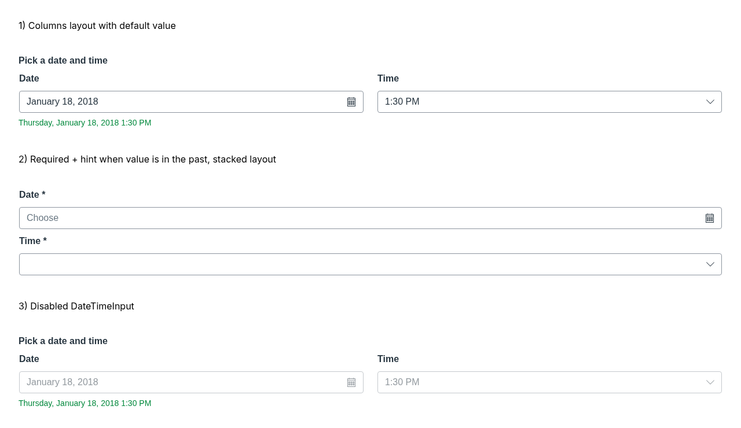Expand chevron of the empty required Time dropdown
The width and height of the screenshot is (741, 428).
[710, 264]
